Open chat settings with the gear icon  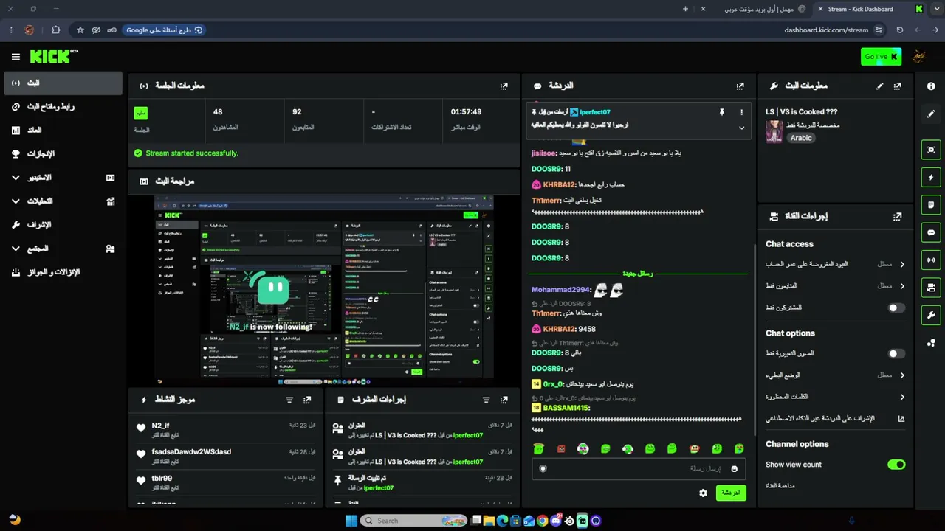click(703, 493)
